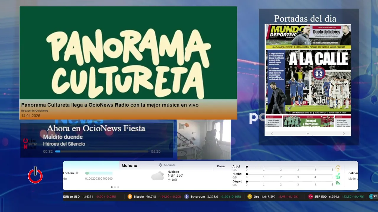Open the Ethereum ticker label
378x212 pixels.
[x=198, y=197]
